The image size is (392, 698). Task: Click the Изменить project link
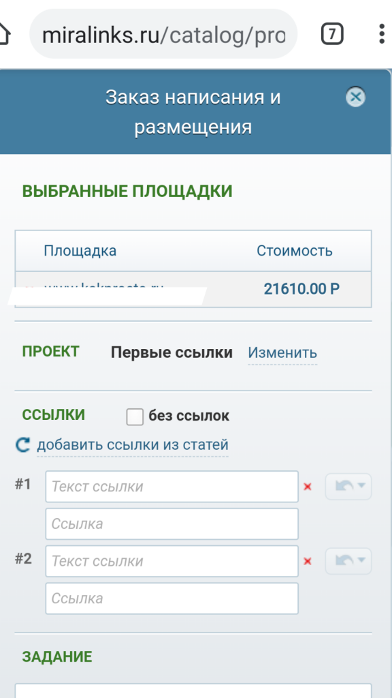tap(282, 353)
